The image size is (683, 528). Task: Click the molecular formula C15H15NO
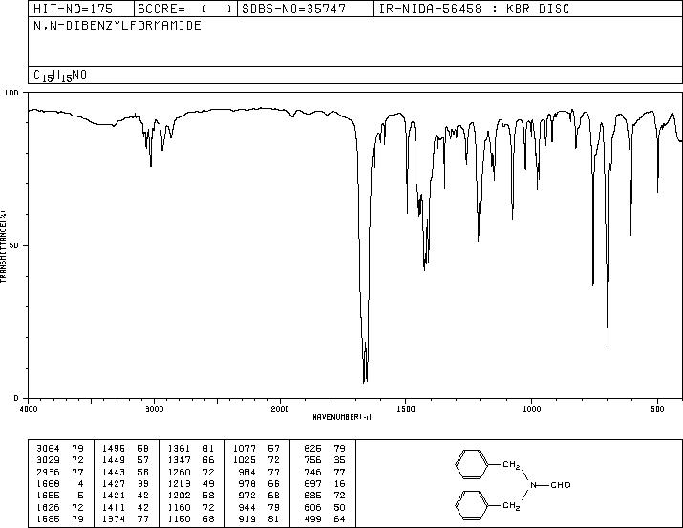[60, 75]
